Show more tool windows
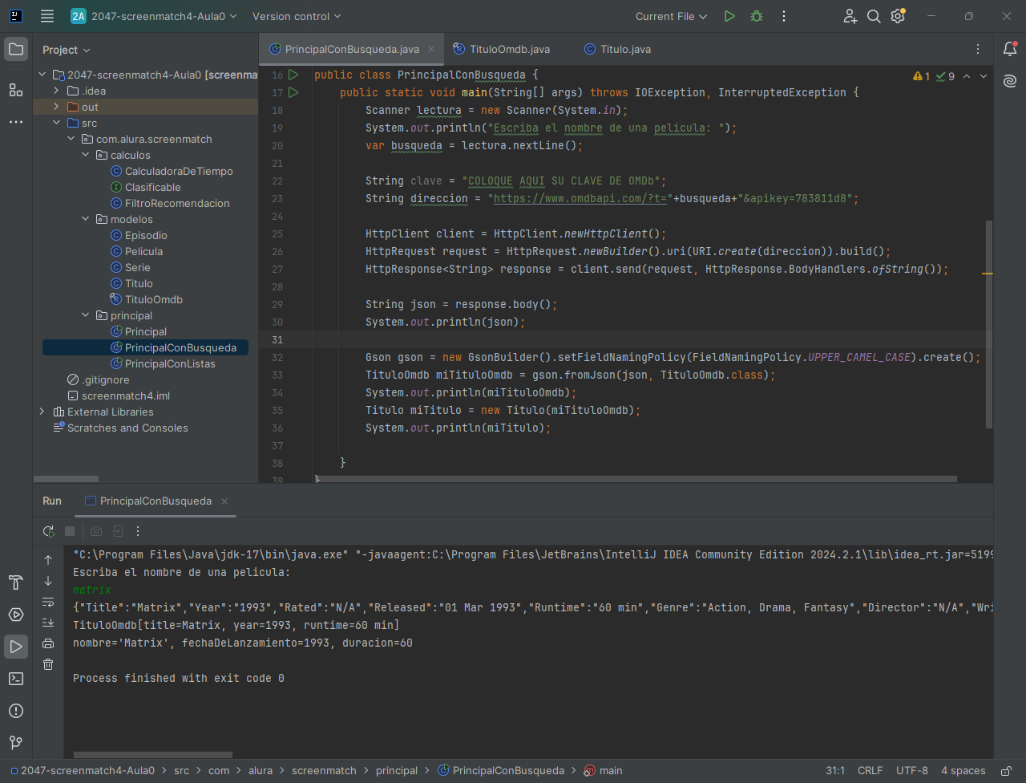This screenshot has width=1026, height=783. [x=16, y=122]
